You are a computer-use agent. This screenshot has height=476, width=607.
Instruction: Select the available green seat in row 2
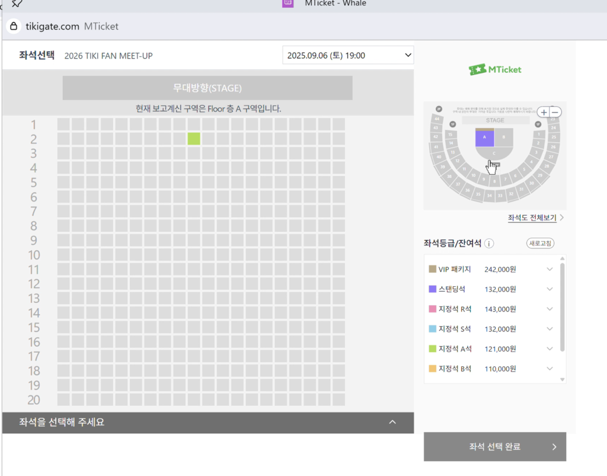click(x=194, y=139)
